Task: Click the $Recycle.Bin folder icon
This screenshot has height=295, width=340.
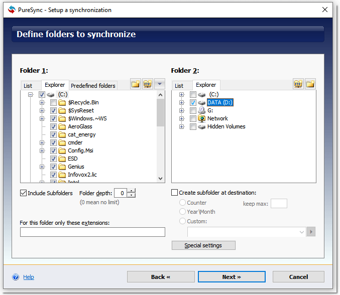Action: click(x=62, y=102)
